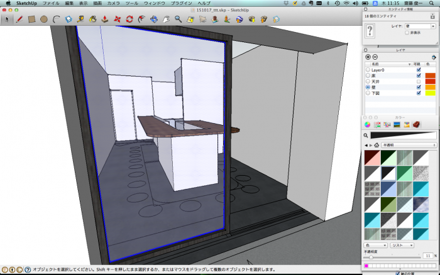Toggle visibility checkbox for 天井 layer
Image resolution: width=440 pixels, height=275 pixels.
[419, 81]
